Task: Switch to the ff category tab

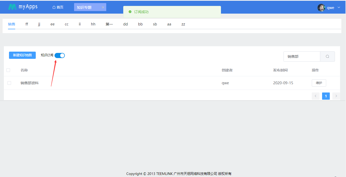Action: pyautogui.click(x=27, y=24)
